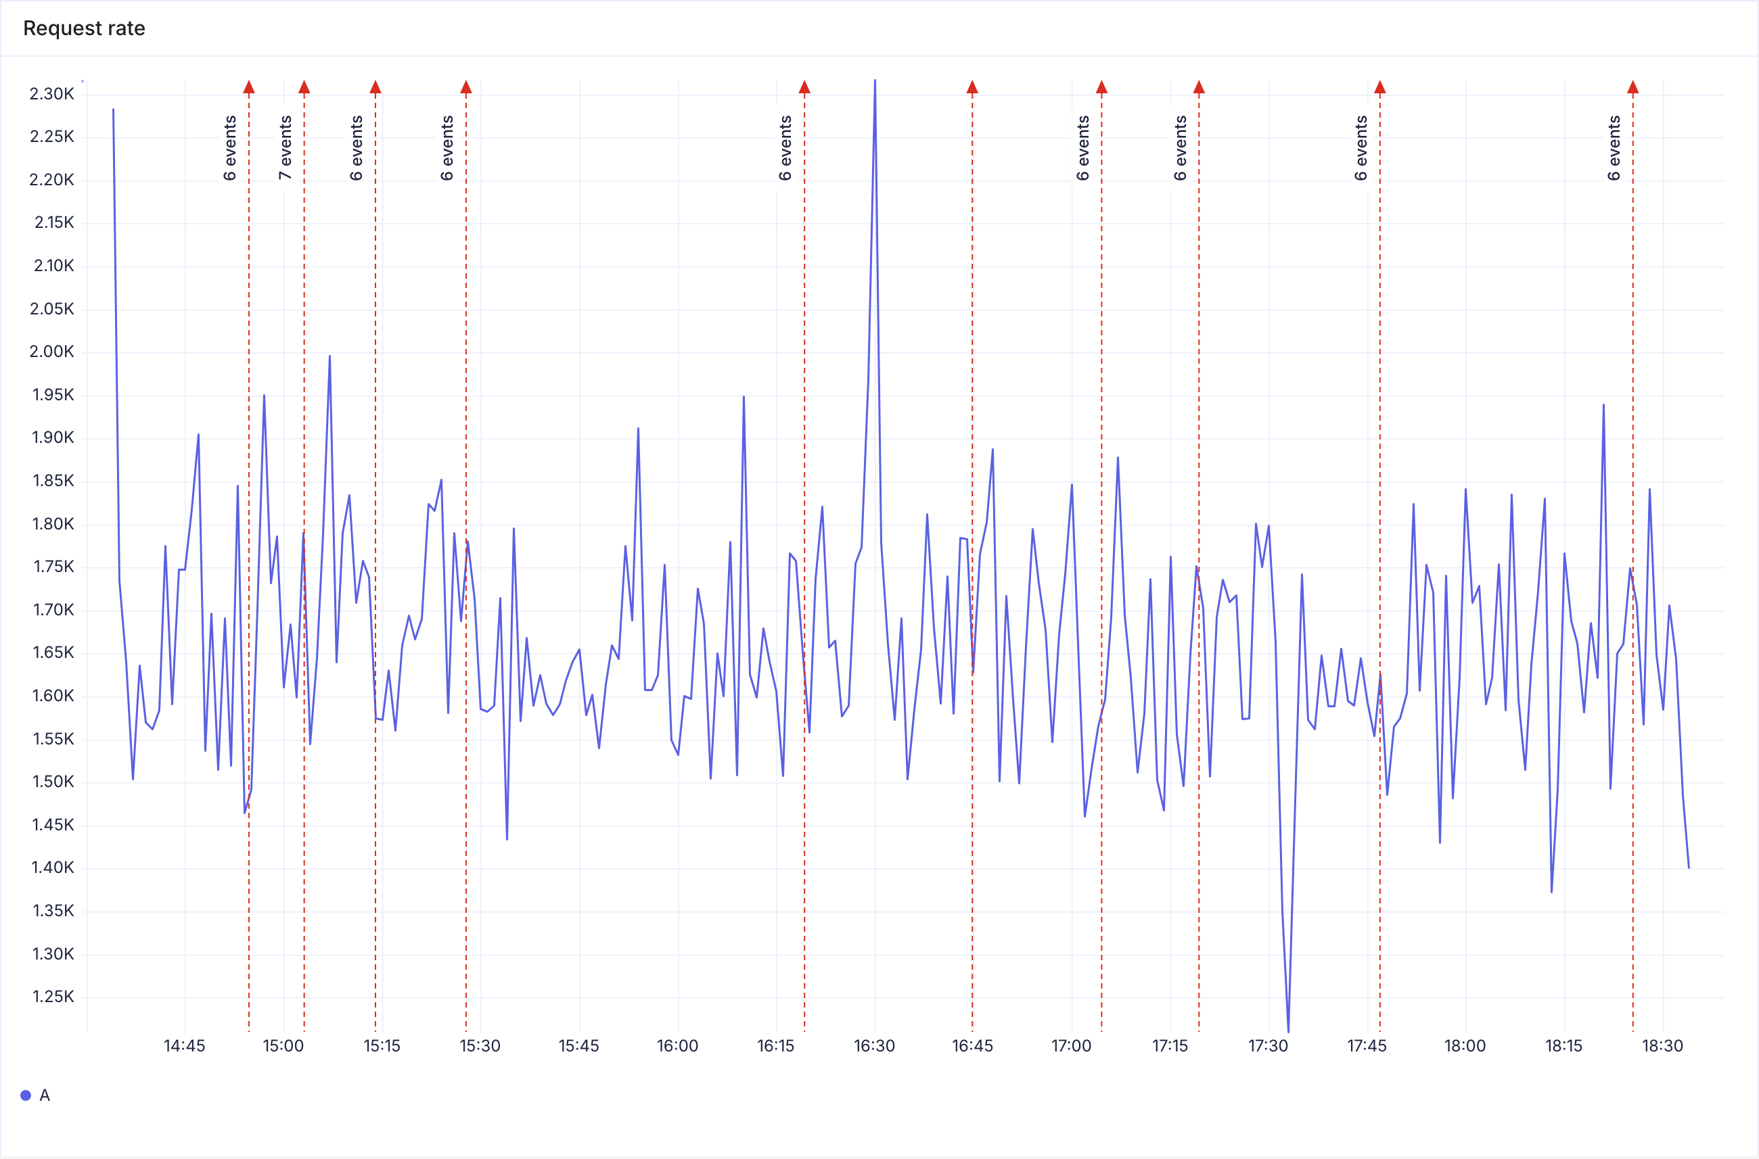
Task: Click the '6 events' label nearest 18:30
Action: pos(1614,148)
